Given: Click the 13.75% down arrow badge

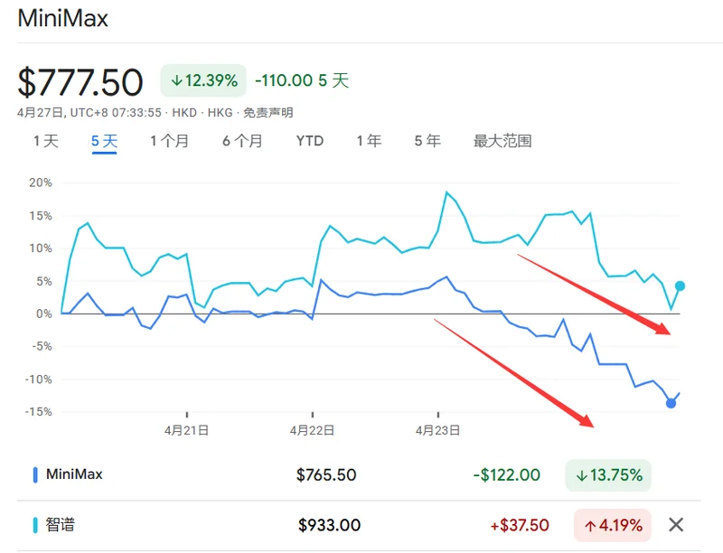Looking at the screenshot, I should click(608, 474).
